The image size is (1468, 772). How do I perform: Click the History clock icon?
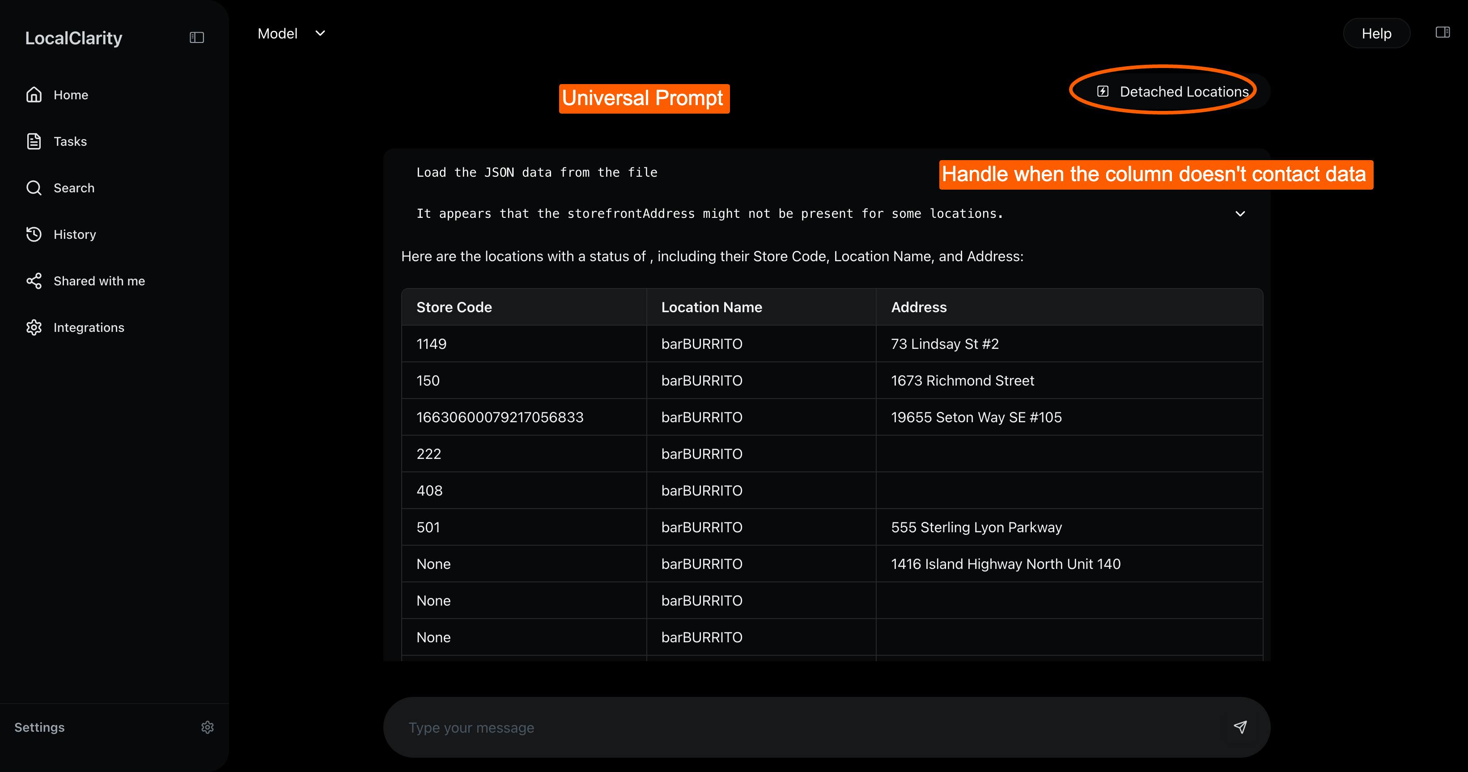coord(34,234)
